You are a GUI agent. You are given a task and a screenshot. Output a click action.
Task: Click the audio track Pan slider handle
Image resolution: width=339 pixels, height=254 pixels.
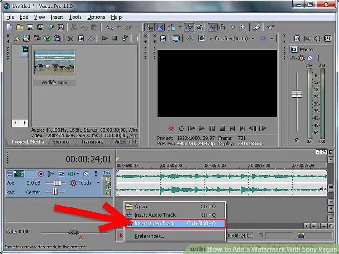[x=55, y=192]
